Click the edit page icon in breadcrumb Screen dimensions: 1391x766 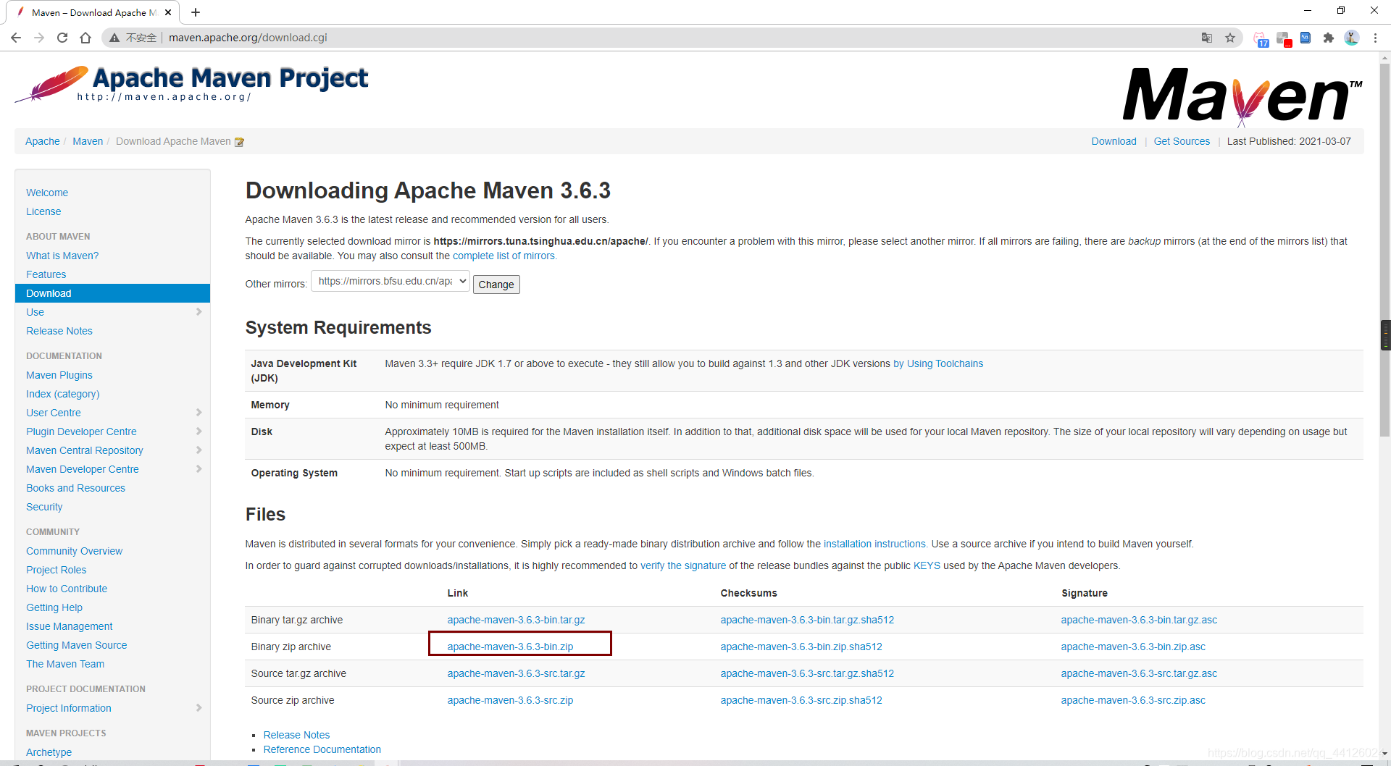point(239,142)
